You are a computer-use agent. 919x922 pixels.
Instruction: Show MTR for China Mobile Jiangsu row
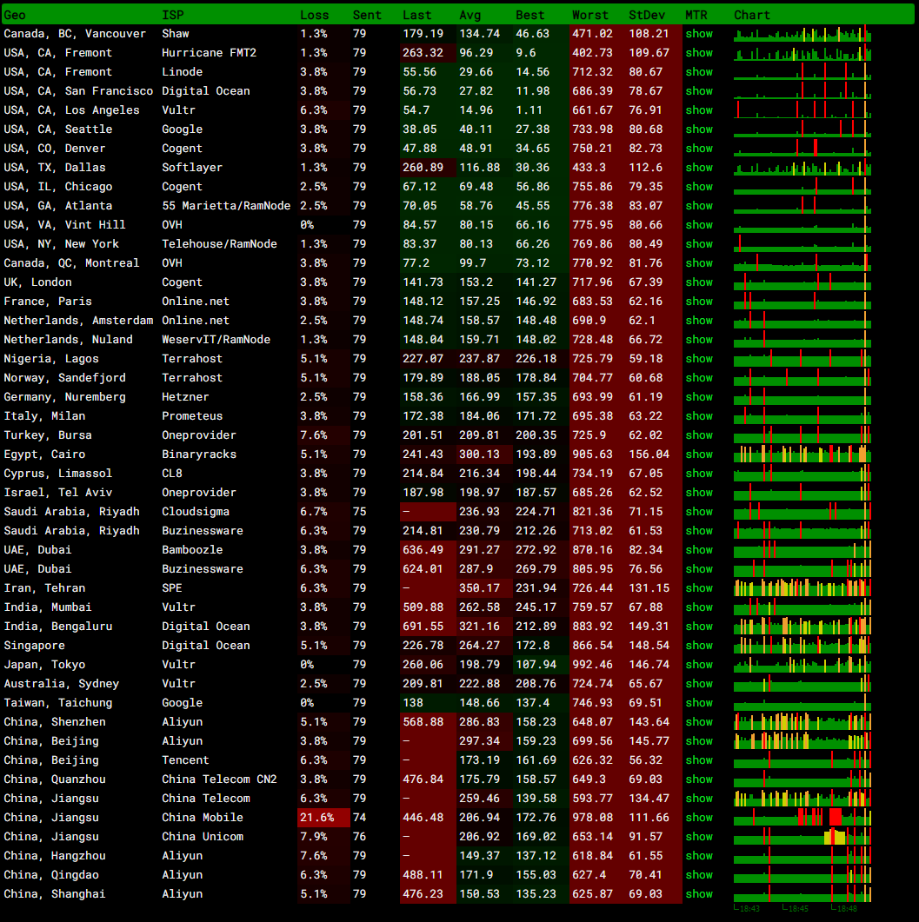[x=698, y=818]
